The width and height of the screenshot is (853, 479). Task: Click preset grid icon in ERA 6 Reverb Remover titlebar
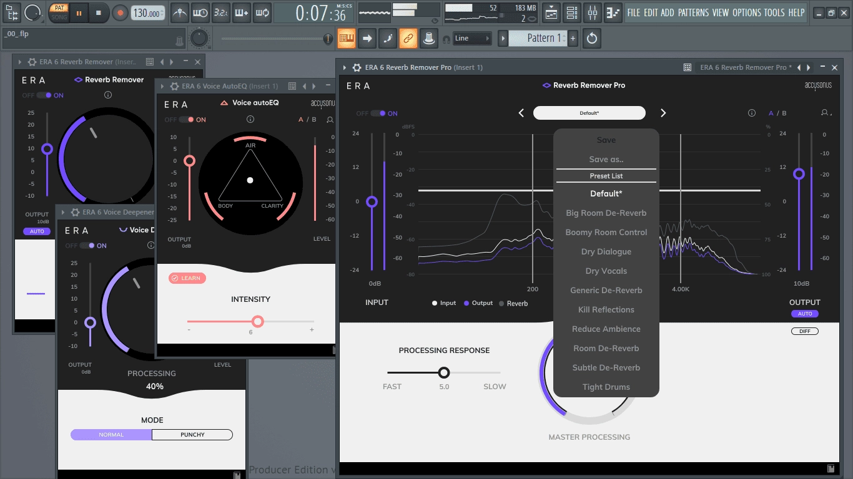[150, 62]
